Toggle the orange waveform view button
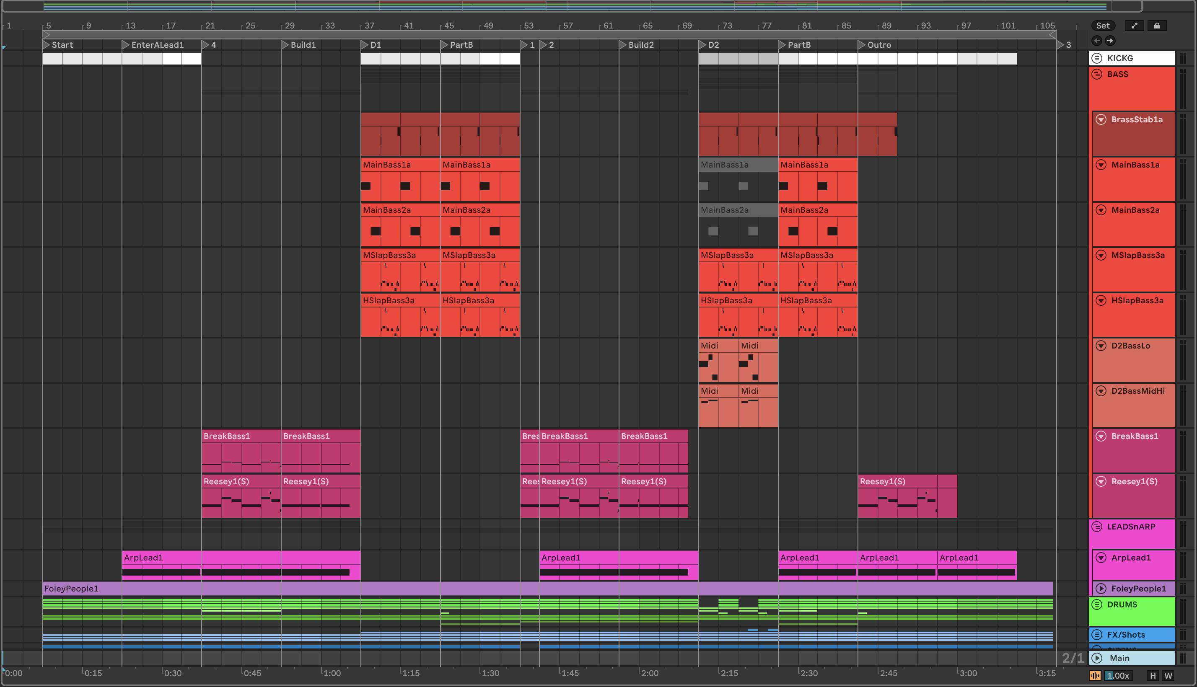The width and height of the screenshot is (1197, 687). pyautogui.click(x=1095, y=676)
